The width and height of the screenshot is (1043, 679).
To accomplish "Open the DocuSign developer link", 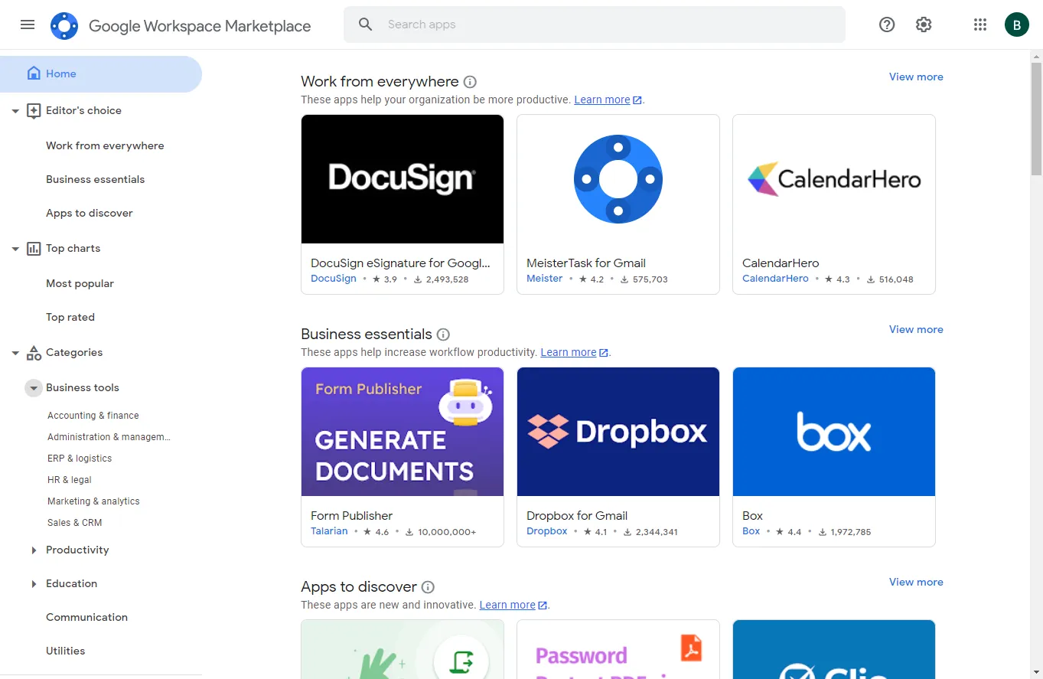I will (x=334, y=279).
